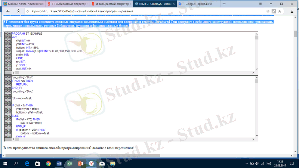This screenshot has width=299, height=168.
Task: Click scroll-down arrow of declaration code pane
Action: tap(257, 69)
